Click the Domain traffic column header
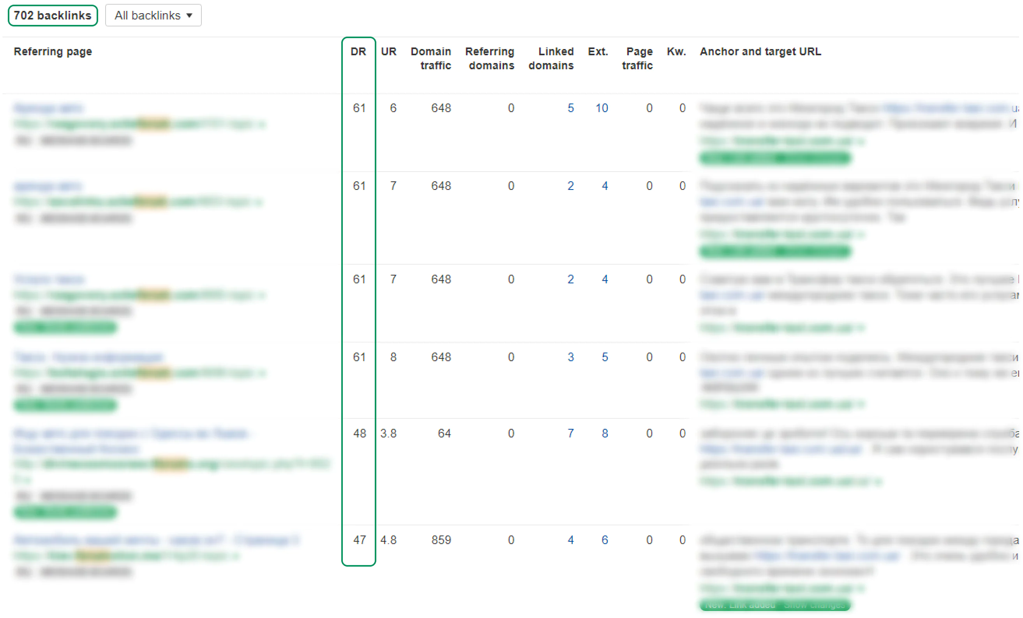Image resolution: width=1023 pixels, height=618 pixels. 430,58
